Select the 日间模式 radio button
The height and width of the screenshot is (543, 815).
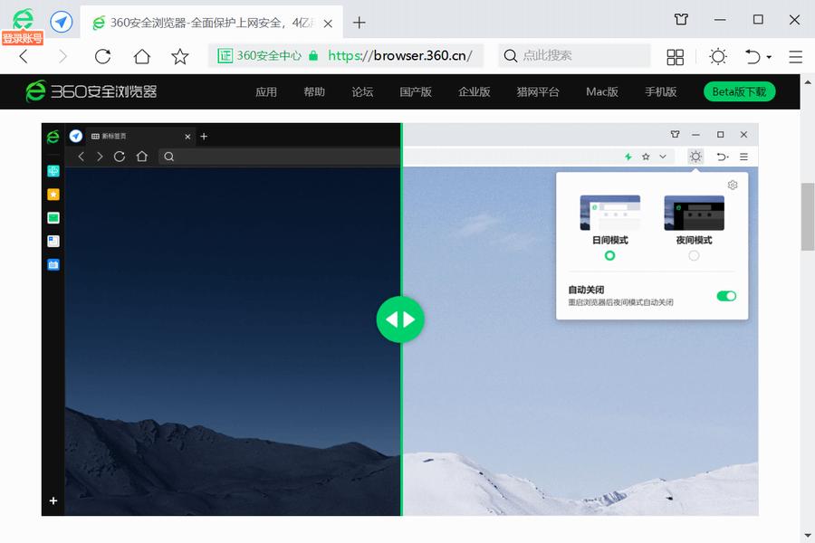[x=609, y=255]
